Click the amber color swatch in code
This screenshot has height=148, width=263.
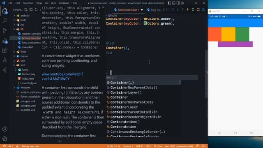[x=145, y=18]
